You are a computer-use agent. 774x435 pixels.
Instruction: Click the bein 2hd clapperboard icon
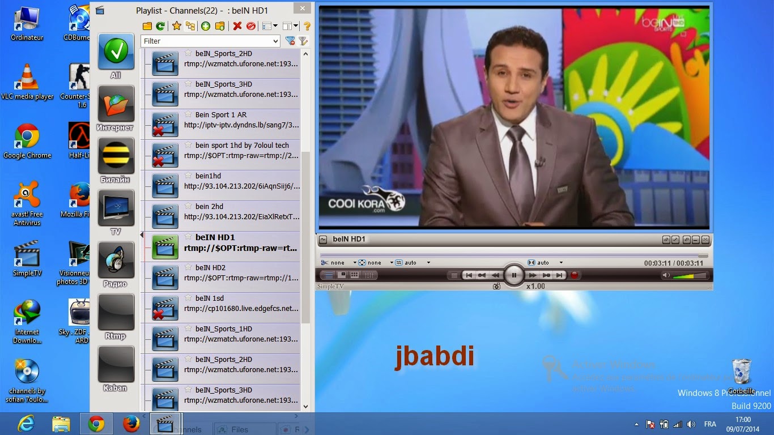pyautogui.click(x=165, y=216)
